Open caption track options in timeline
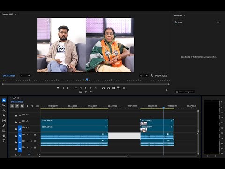 pyautogui.click(x=37, y=106)
